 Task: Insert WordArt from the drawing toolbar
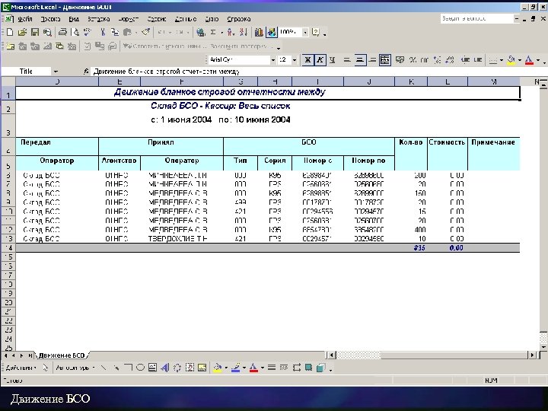(x=165, y=368)
